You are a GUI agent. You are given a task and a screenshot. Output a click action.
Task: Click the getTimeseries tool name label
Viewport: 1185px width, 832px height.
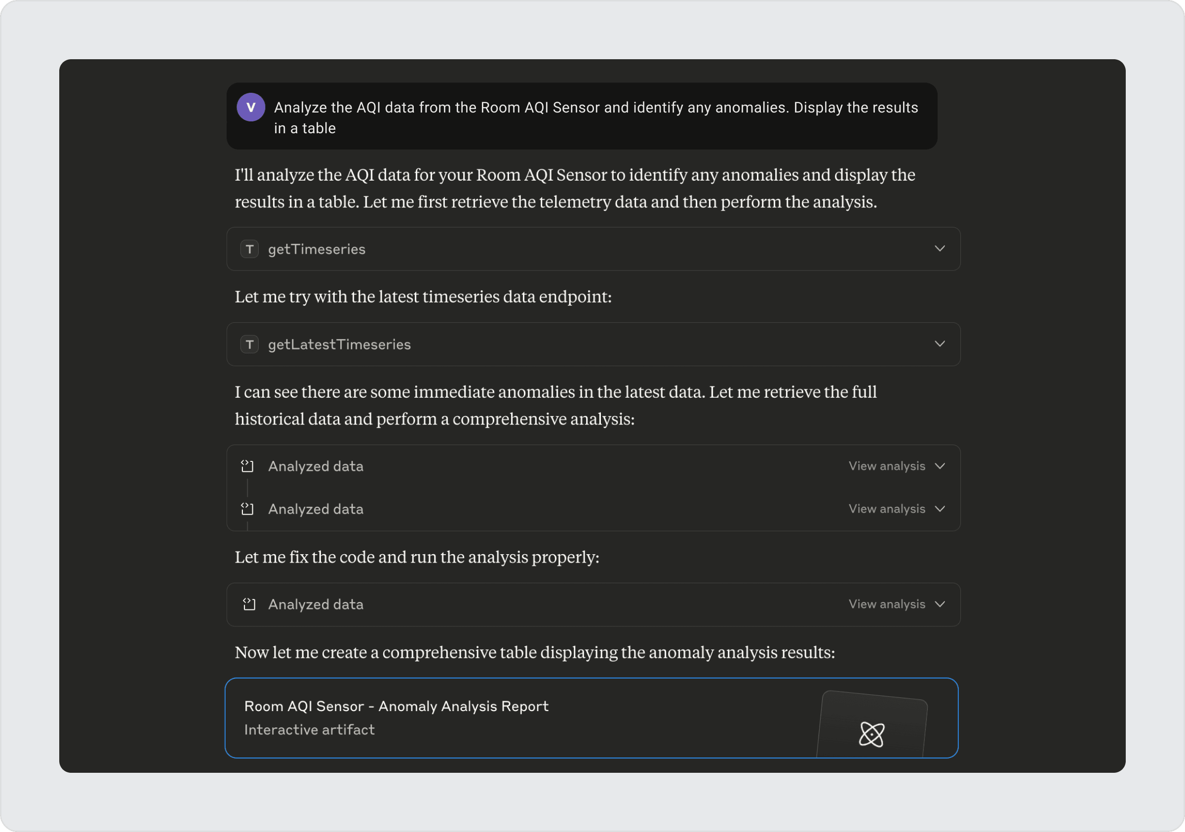[316, 249]
